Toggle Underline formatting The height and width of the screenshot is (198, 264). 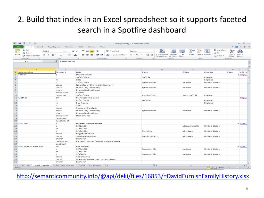pos(53,55)
